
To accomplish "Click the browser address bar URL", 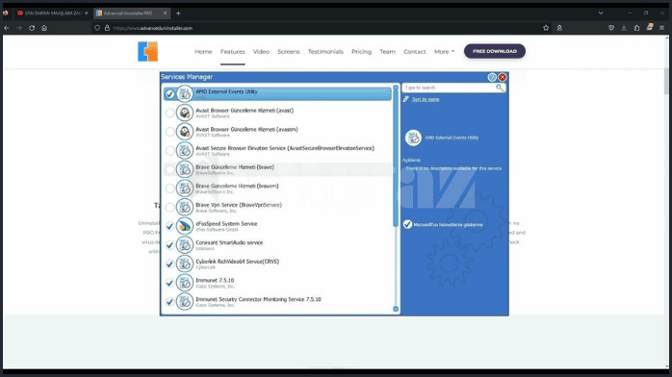I will [152, 28].
